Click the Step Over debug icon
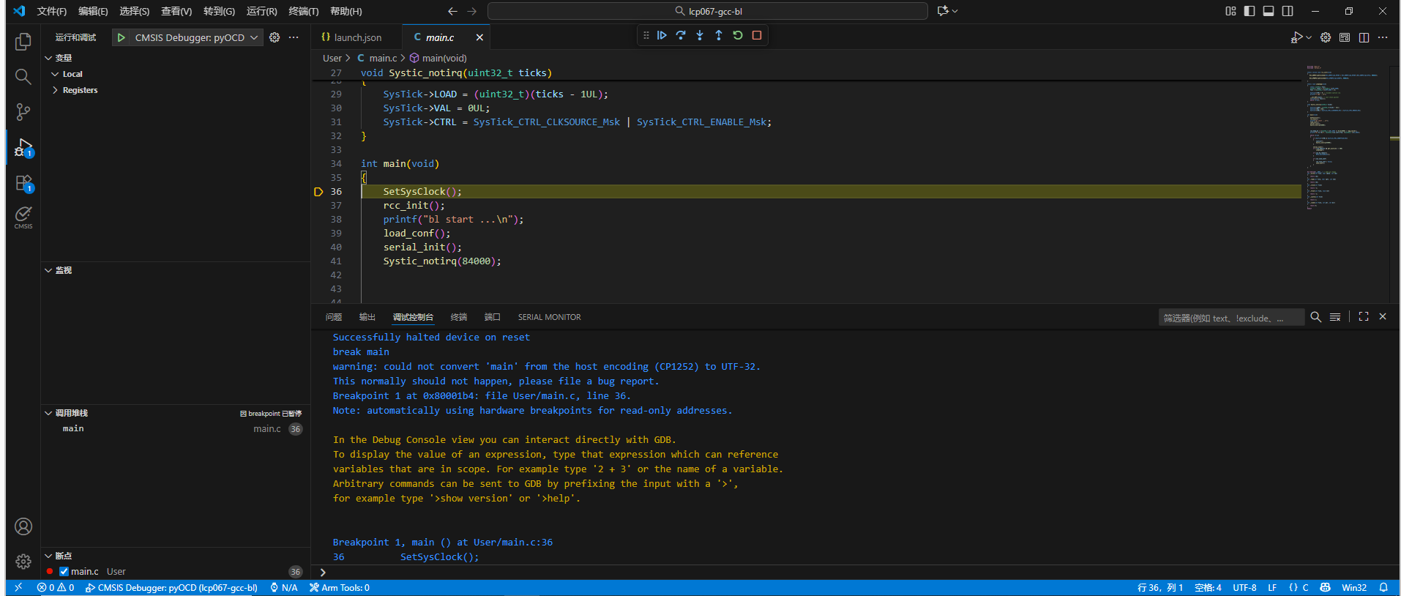This screenshot has height=596, width=1401. tap(681, 35)
